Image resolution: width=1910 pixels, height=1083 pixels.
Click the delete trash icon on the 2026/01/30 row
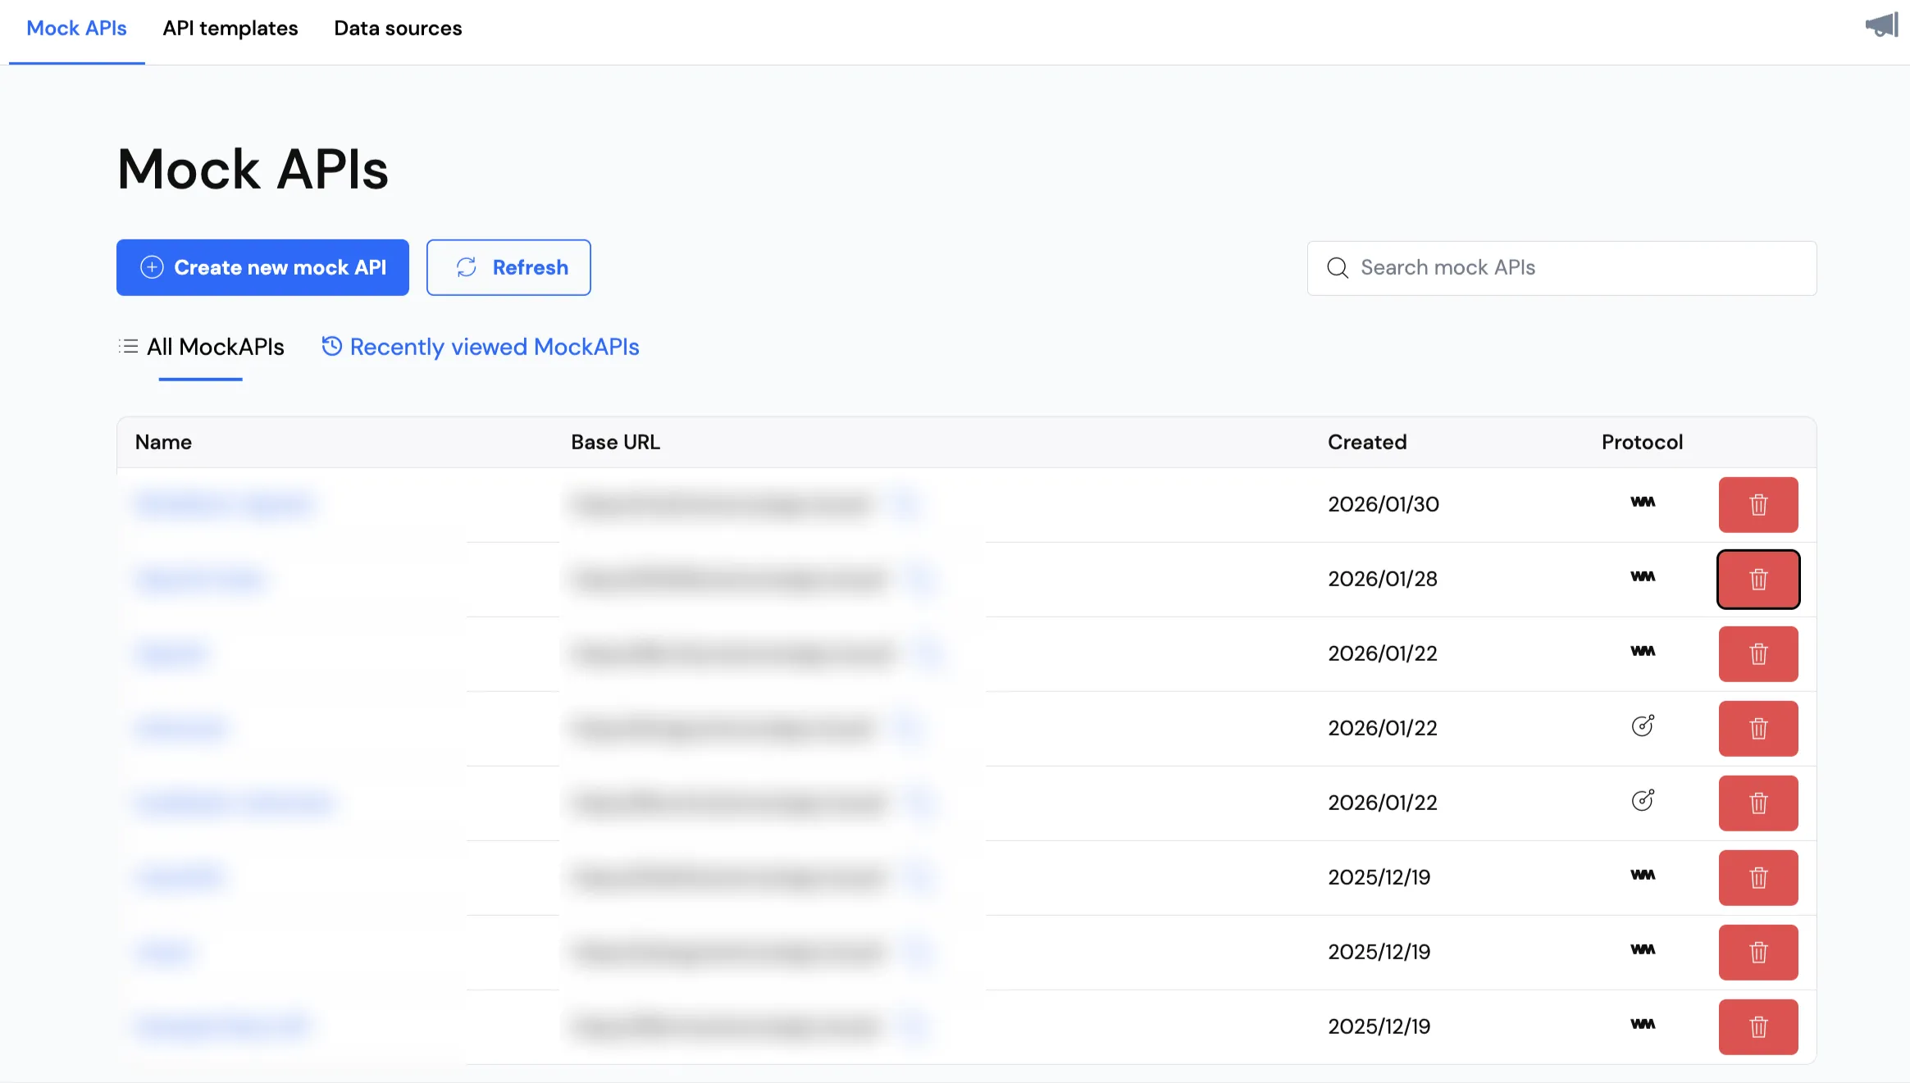(1758, 504)
